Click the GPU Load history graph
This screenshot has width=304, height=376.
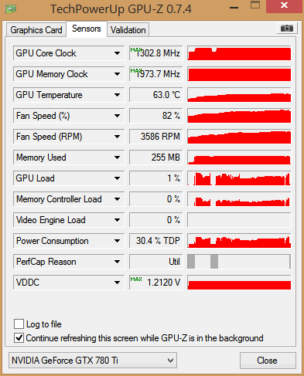239,178
